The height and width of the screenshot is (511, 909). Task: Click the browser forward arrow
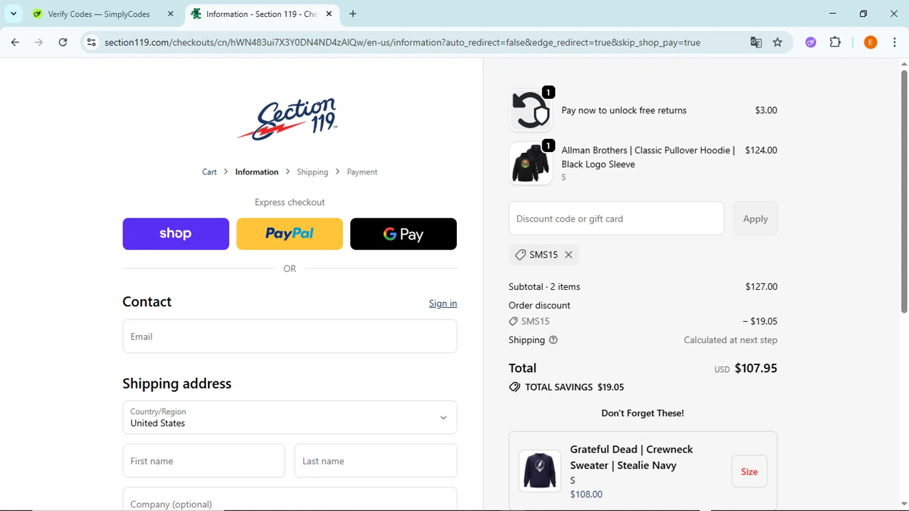pyautogui.click(x=39, y=42)
